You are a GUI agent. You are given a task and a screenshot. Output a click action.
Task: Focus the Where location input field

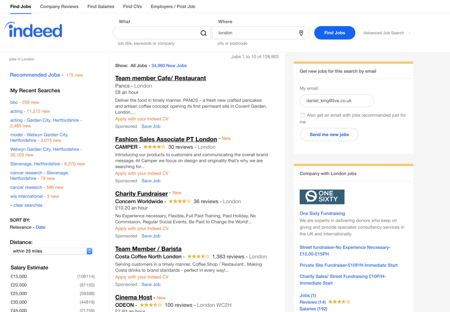click(x=261, y=33)
